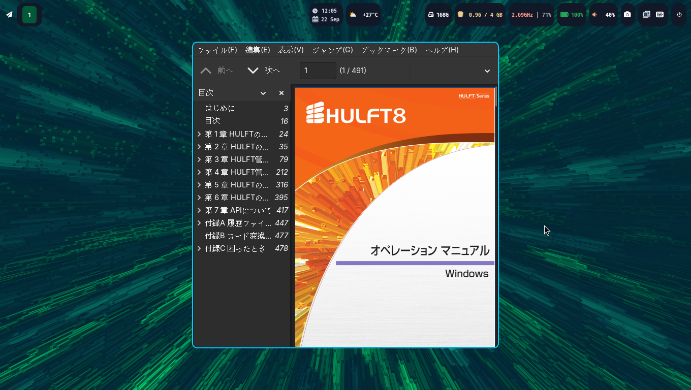
Task: Switch to workspace 1 in the top bar
Action: click(29, 15)
